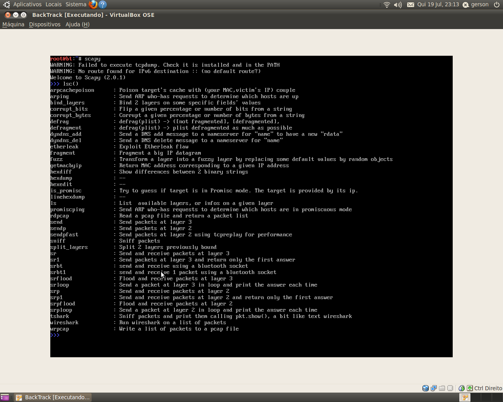Minimize the BackTrack VirtualBox window
Screen dimensions: 503x402
[16, 15]
